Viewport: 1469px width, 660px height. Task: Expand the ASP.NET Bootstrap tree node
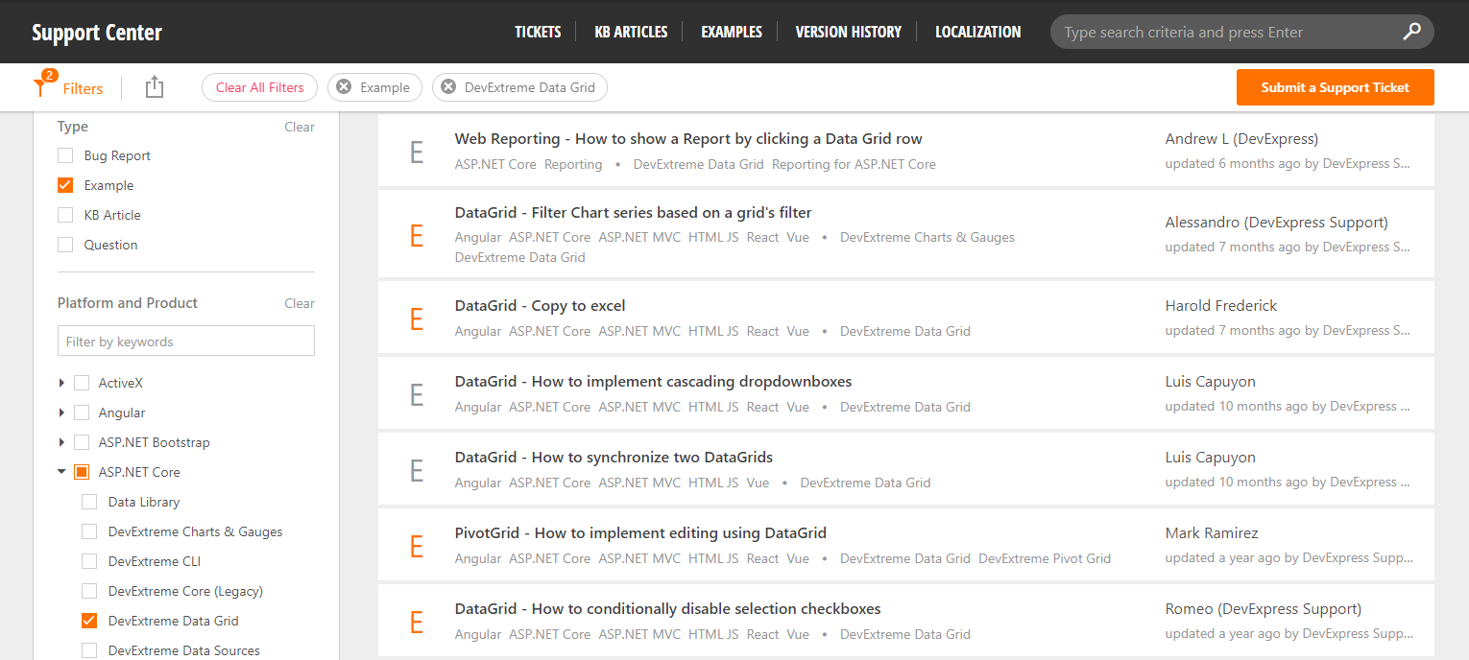[61, 442]
